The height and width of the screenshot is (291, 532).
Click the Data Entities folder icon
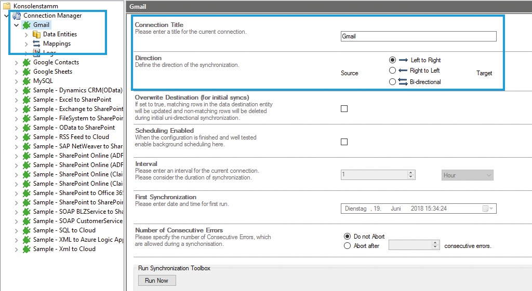[36, 34]
